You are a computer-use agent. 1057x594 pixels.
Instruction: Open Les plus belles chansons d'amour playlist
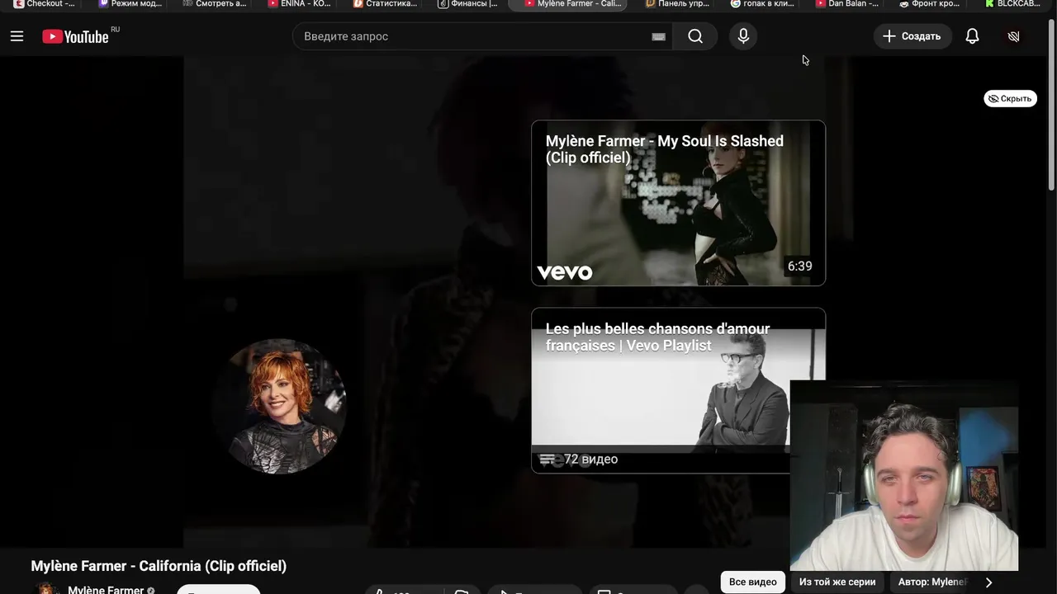661,390
